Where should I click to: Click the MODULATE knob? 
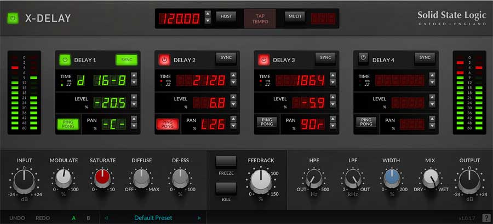[64, 179]
